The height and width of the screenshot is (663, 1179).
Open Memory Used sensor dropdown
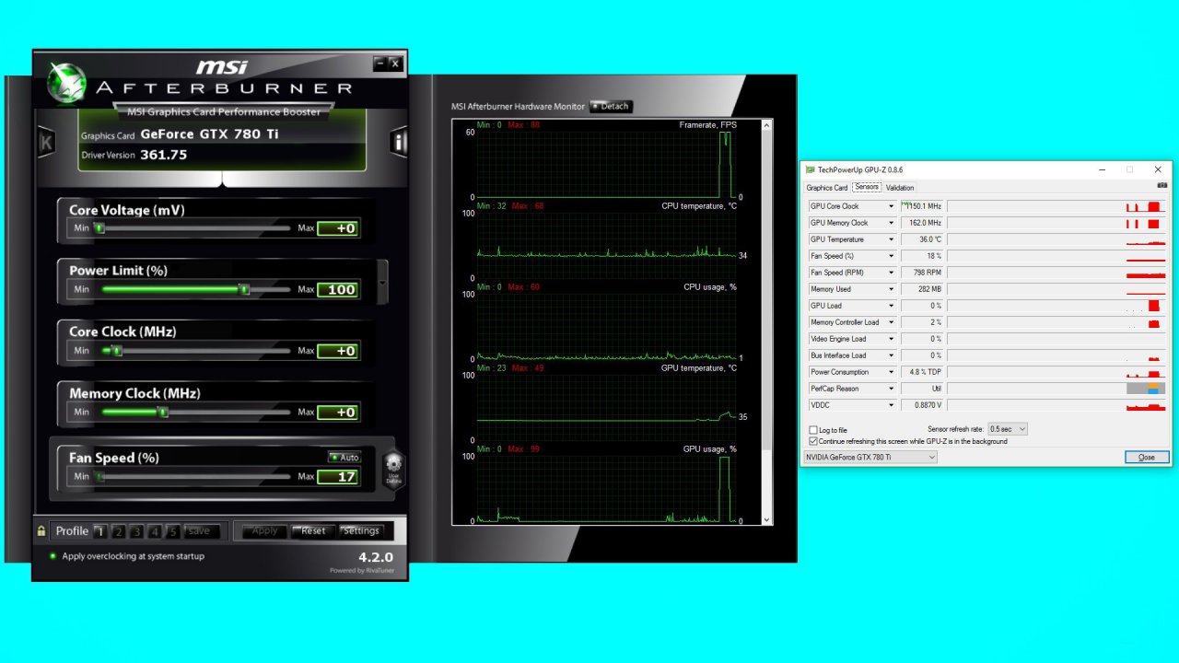tap(891, 289)
